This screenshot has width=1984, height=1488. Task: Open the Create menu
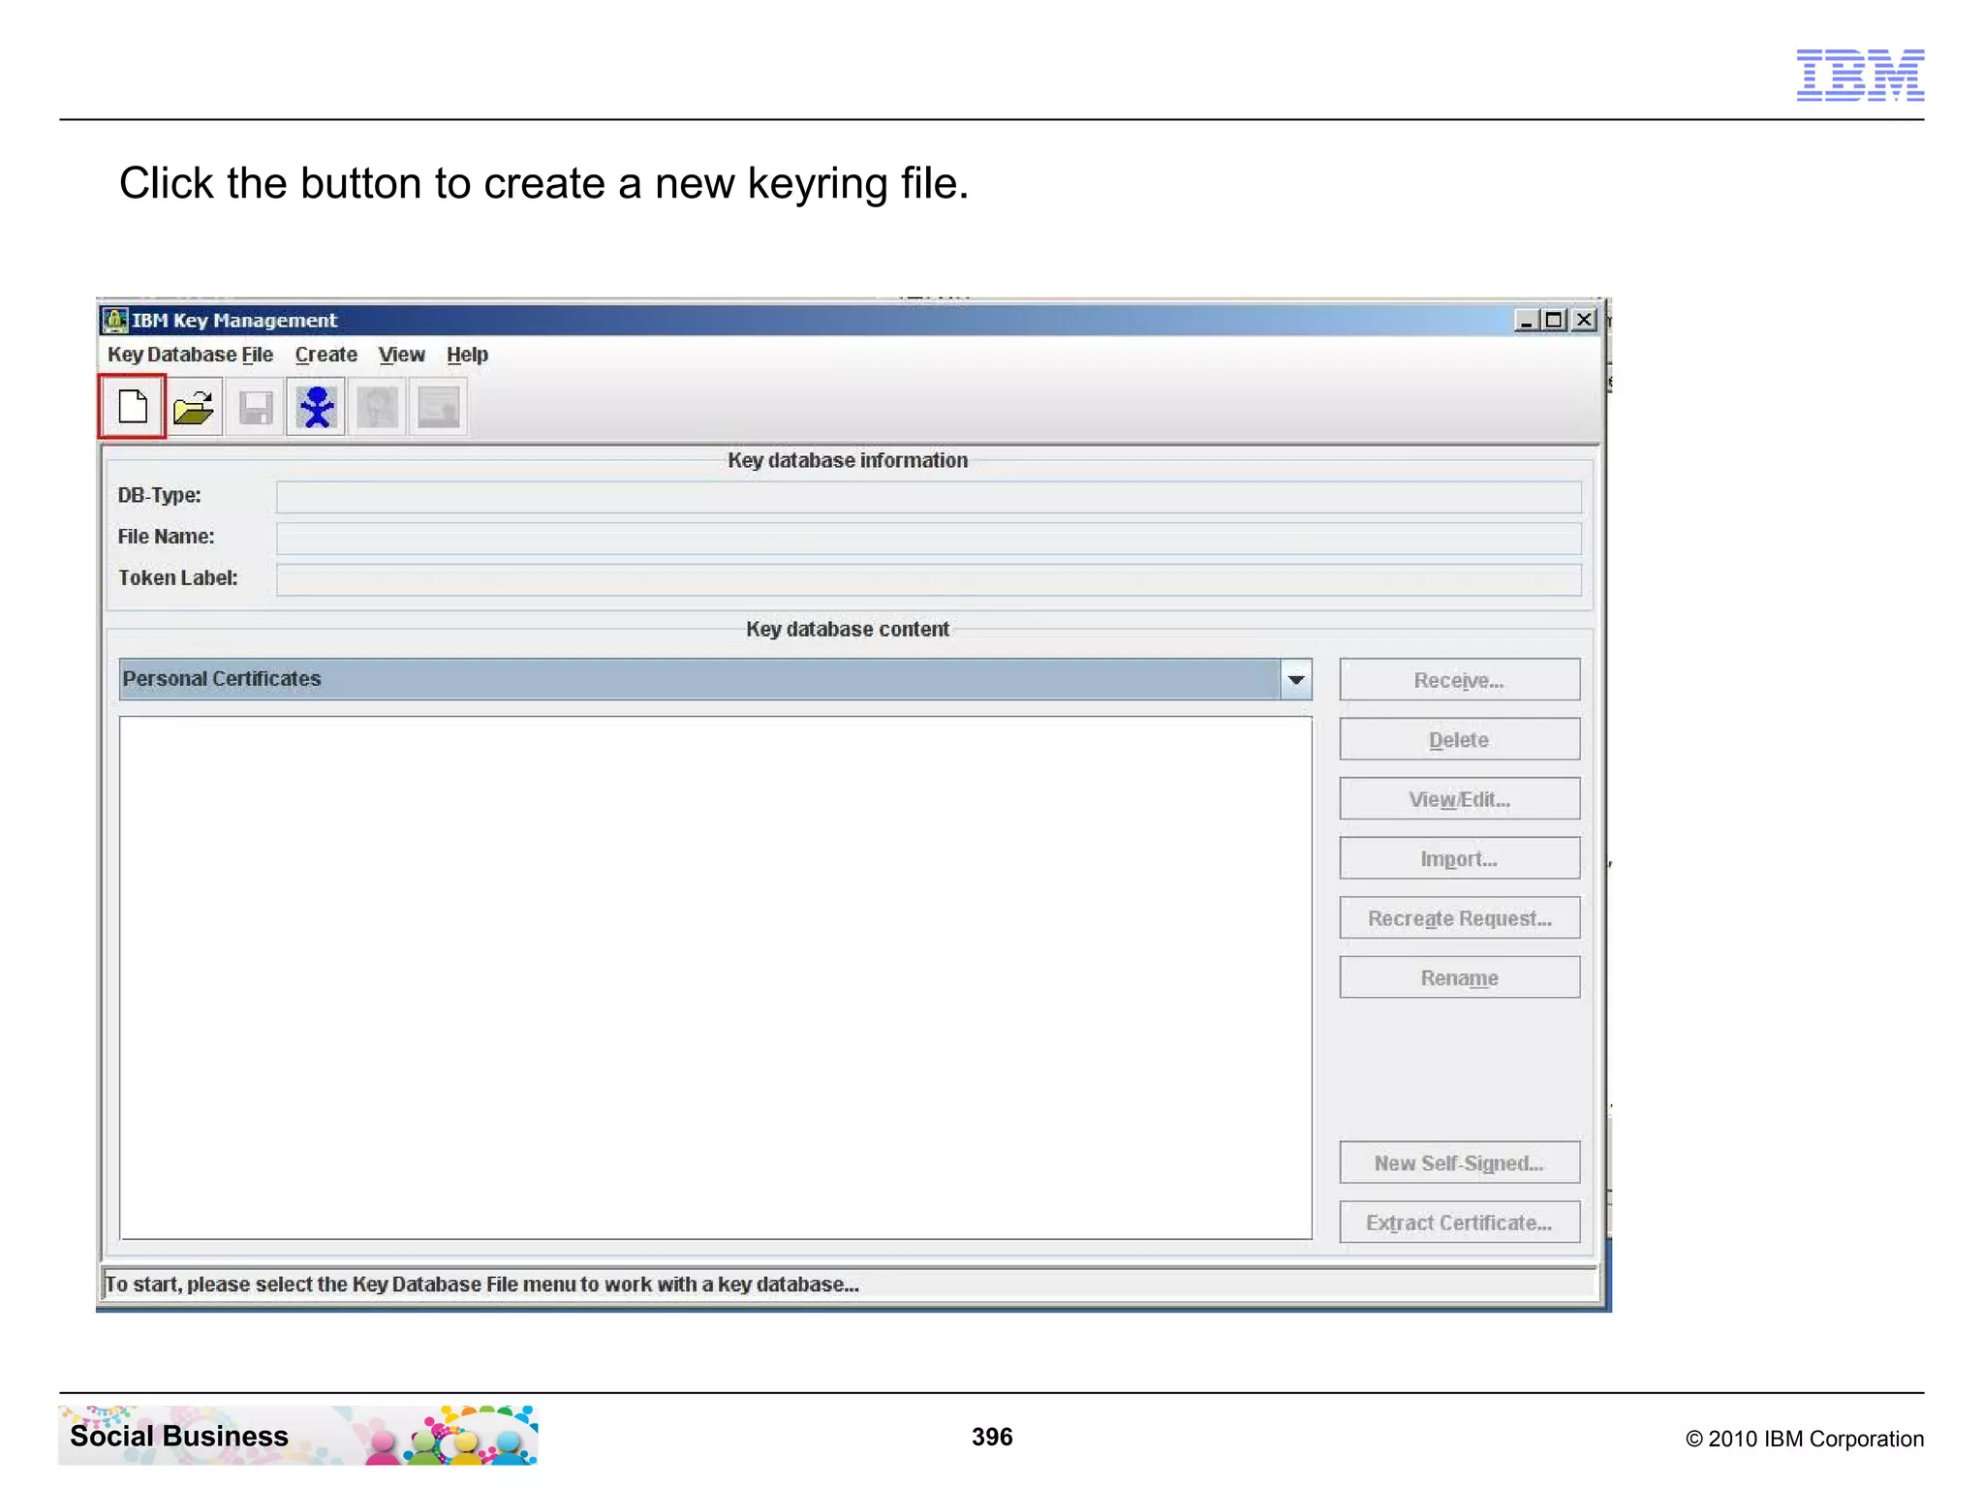pyautogui.click(x=326, y=355)
